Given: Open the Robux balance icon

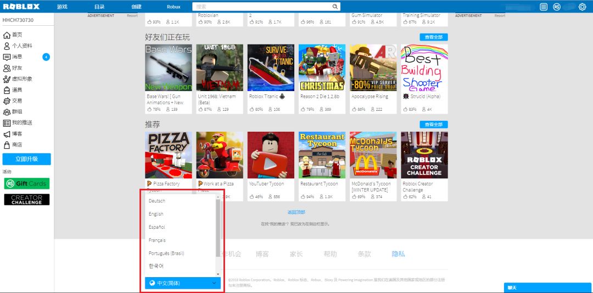Looking at the screenshot, I should tap(556, 7).
